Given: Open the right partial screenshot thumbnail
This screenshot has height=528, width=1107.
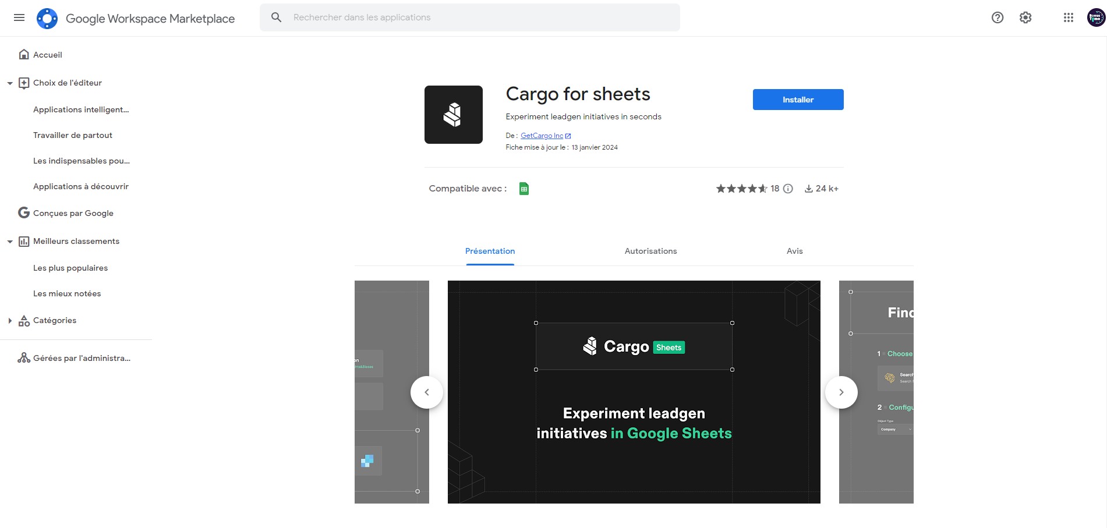Looking at the screenshot, I should pos(876,392).
